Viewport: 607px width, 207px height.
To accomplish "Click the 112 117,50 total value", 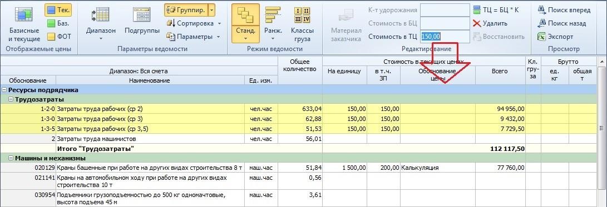I will point(507,149).
